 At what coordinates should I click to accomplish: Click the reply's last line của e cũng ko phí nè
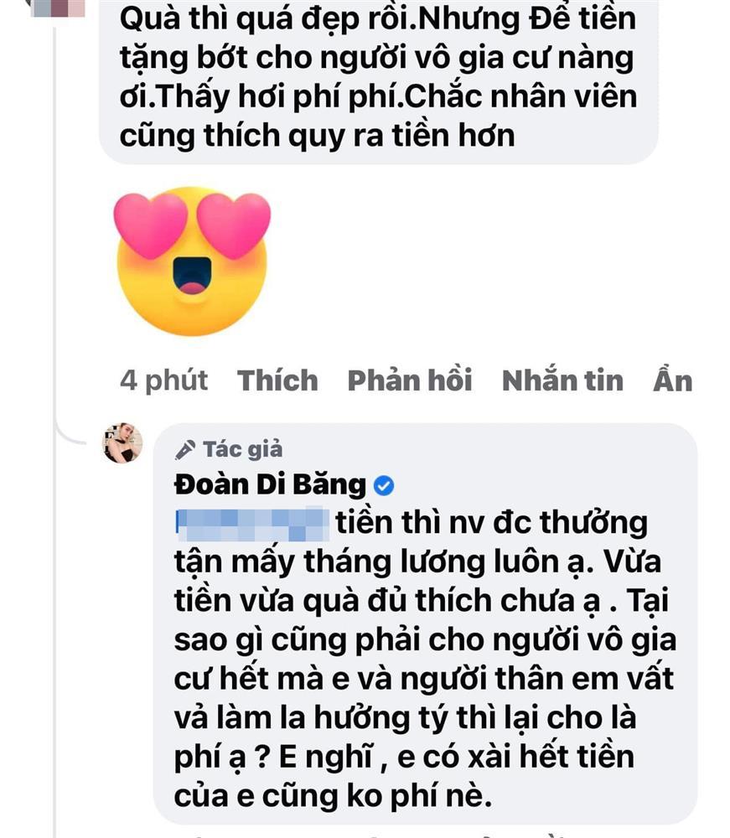tap(333, 797)
